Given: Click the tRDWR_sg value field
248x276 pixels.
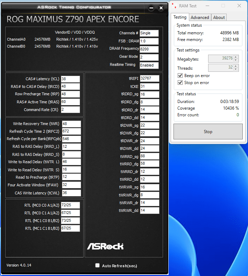Looking at the screenshot, I should [150, 125].
